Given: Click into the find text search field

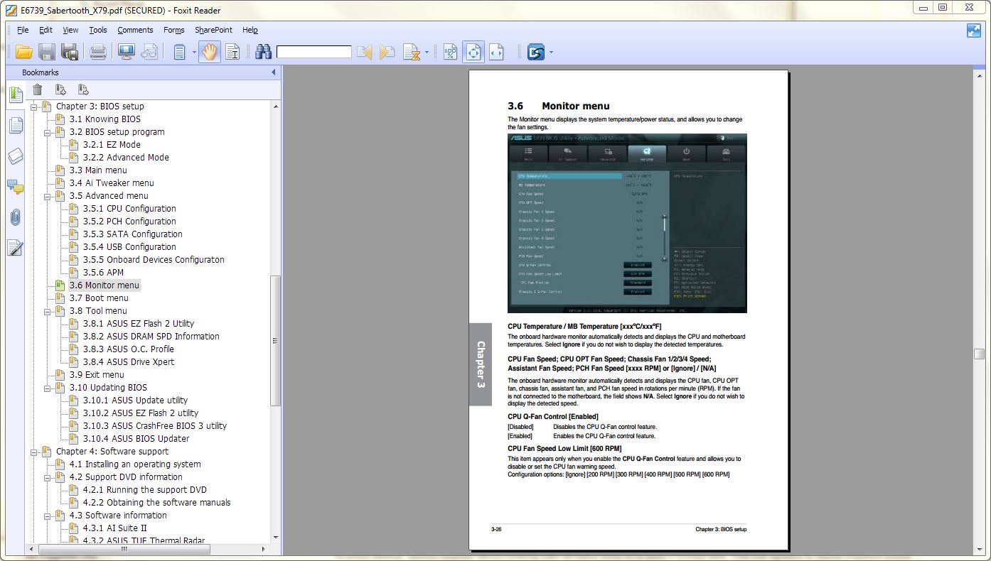Looking at the screenshot, I should pyautogui.click(x=314, y=52).
